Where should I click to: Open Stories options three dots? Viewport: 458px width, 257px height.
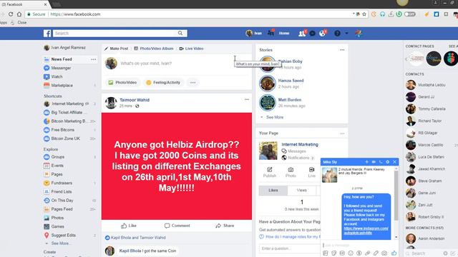point(342,50)
